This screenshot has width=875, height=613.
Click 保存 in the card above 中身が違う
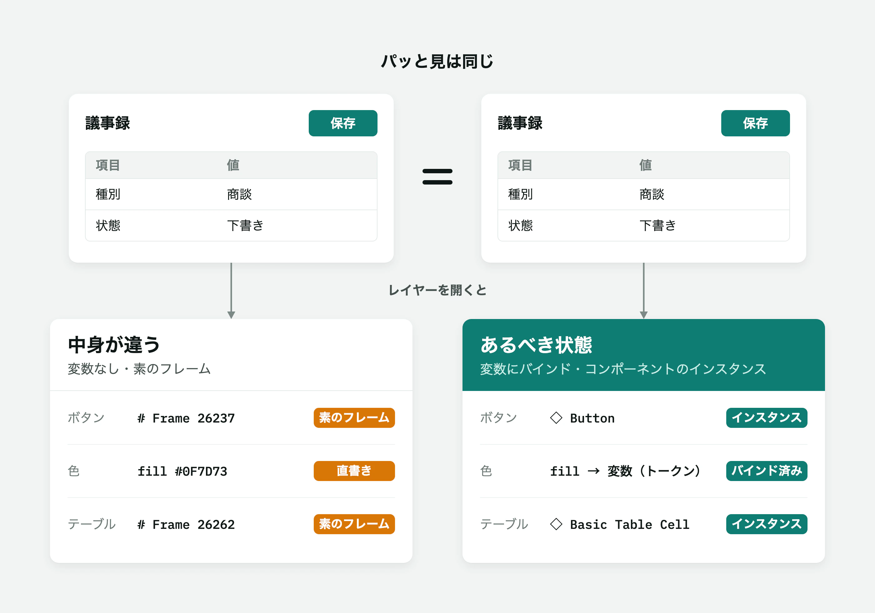343,123
